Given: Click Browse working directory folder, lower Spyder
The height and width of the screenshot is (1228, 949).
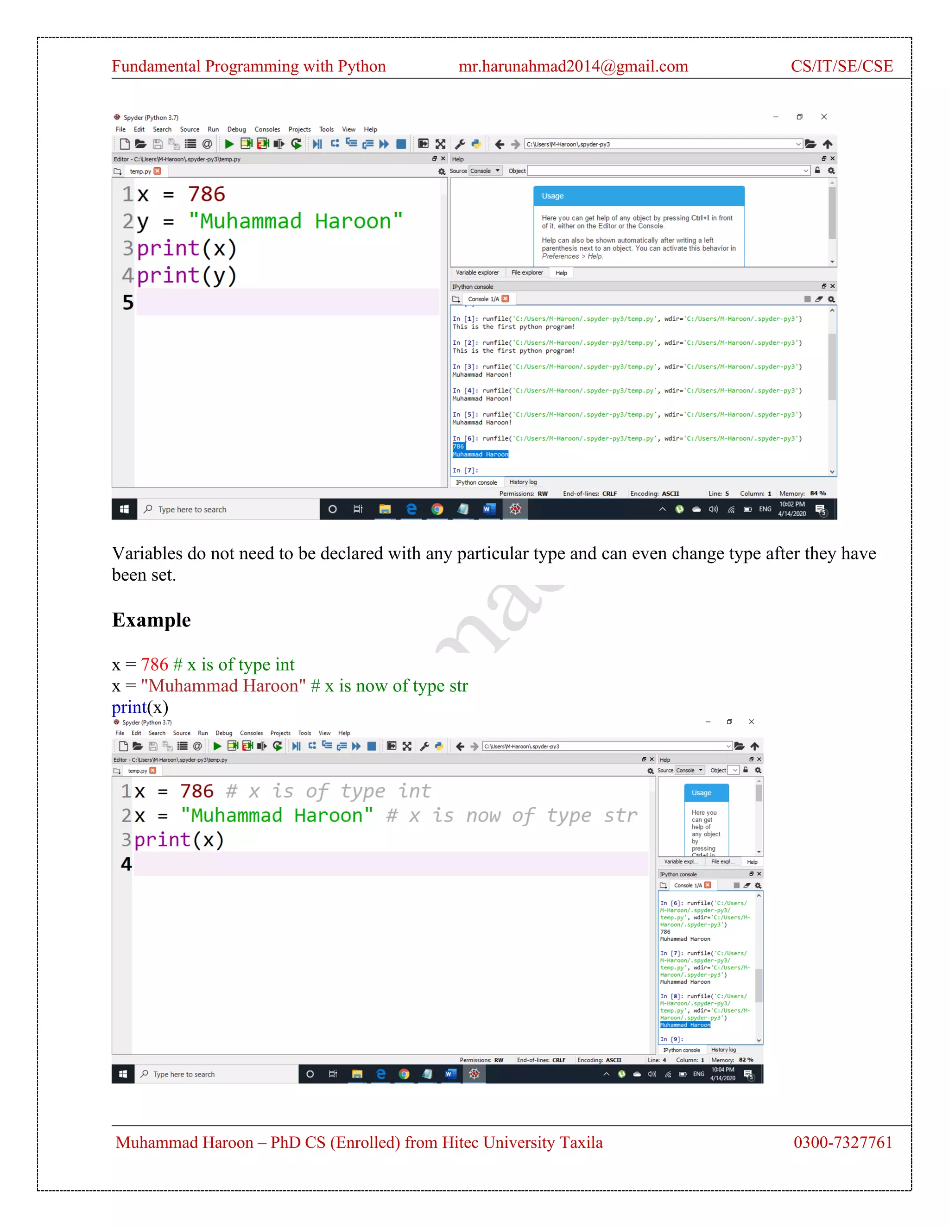Looking at the screenshot, I should click(x=739, y=746).
